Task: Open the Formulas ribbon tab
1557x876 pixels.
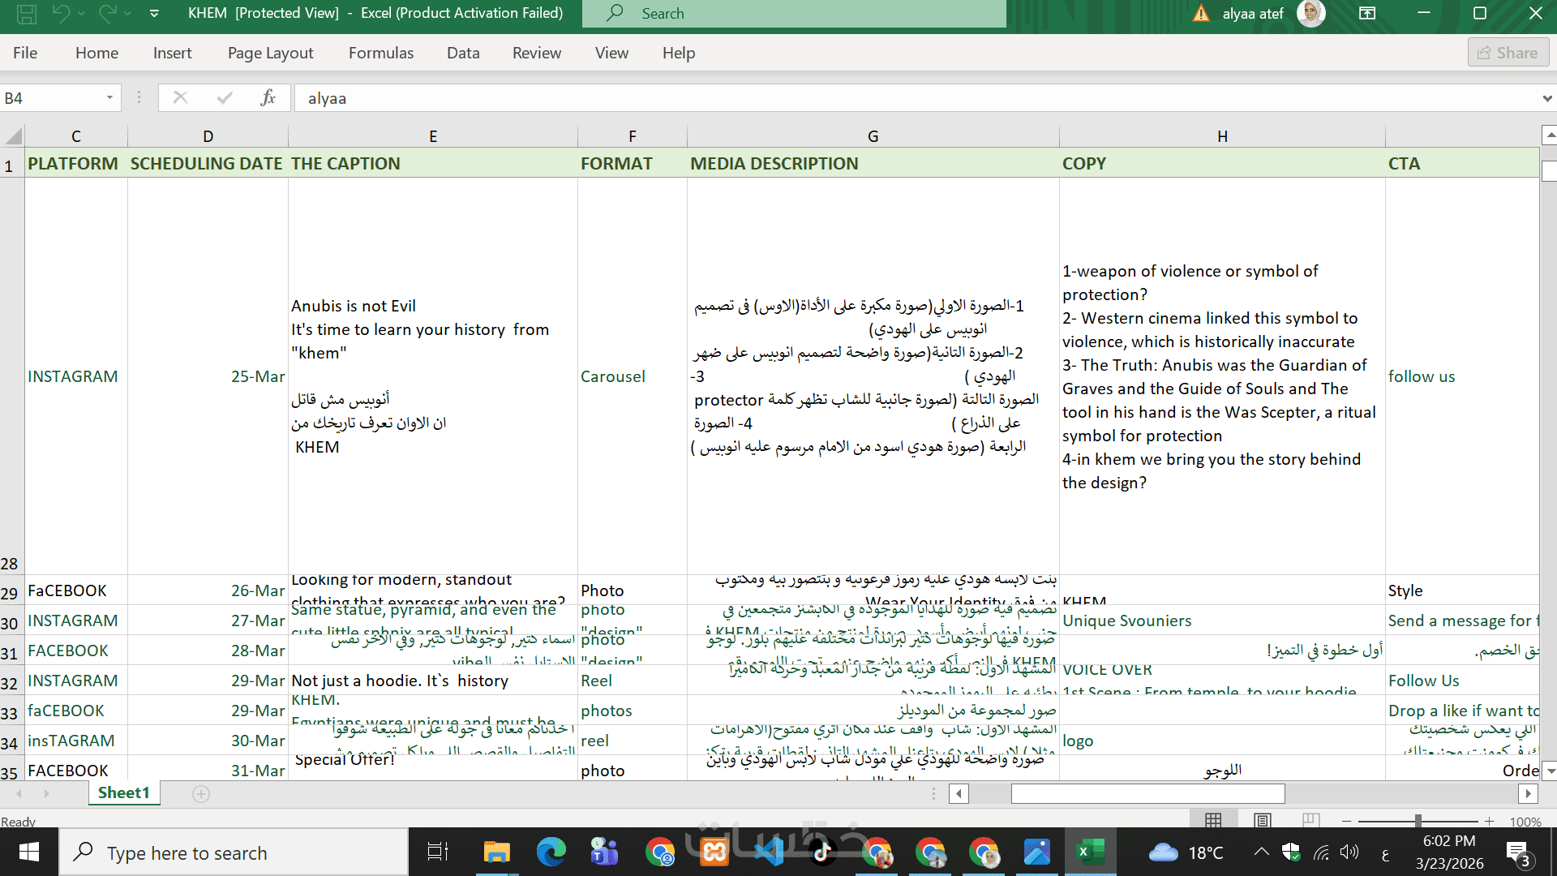Action: click(x=380, y=53)
